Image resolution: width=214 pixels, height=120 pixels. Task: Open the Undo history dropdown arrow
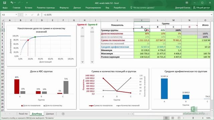click(15, 3)
